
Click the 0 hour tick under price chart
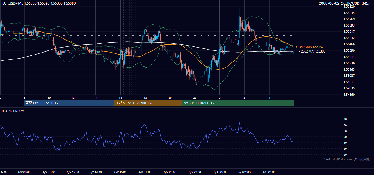click(x=219, y=97)
